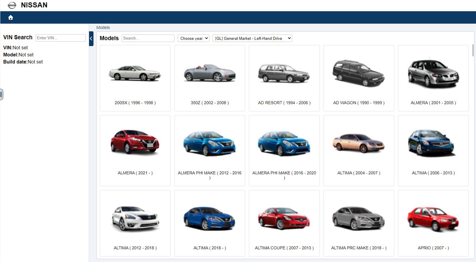Focus the Models search box
476x262 pixels.
pyautogui.click(x=148, y=38)
